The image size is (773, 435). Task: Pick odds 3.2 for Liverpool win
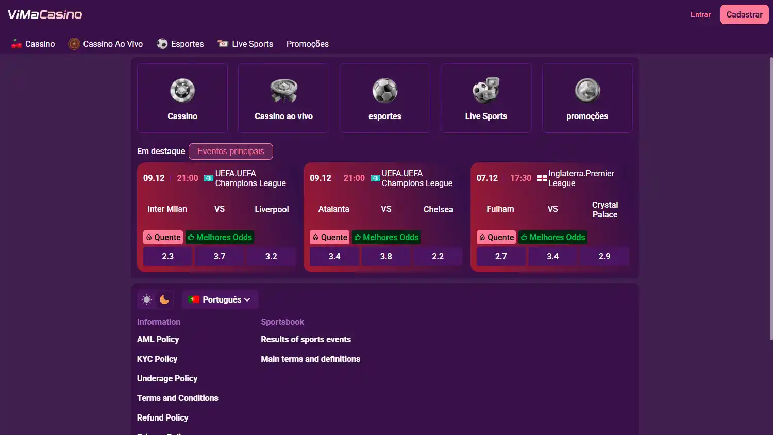coord(271,256)
